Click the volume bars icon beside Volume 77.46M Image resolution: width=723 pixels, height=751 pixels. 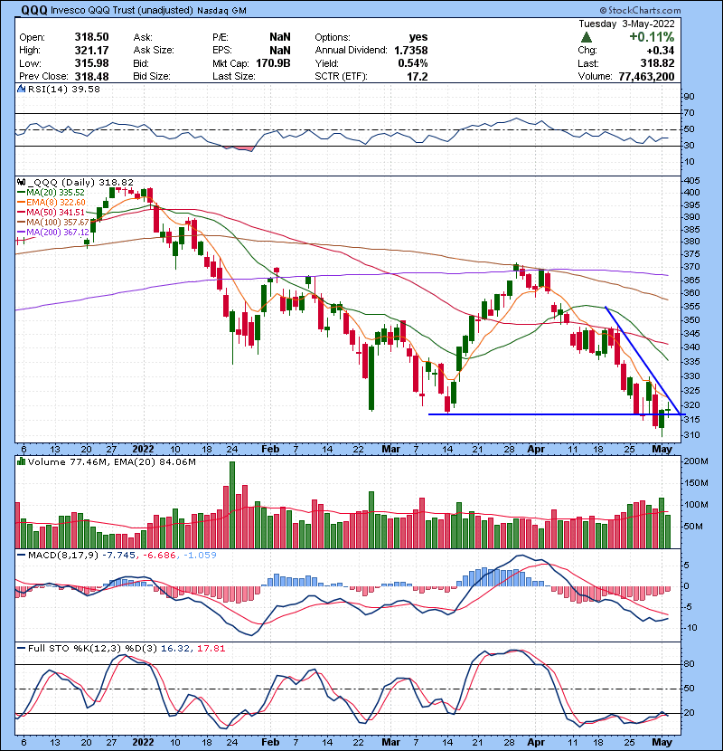(x=22, y=461)
